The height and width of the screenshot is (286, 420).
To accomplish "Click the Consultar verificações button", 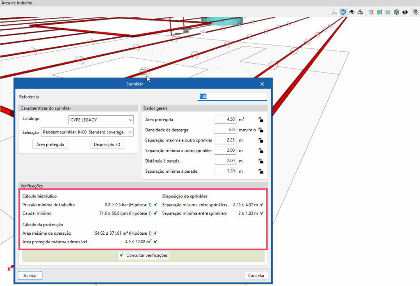I will coord(143,255).
